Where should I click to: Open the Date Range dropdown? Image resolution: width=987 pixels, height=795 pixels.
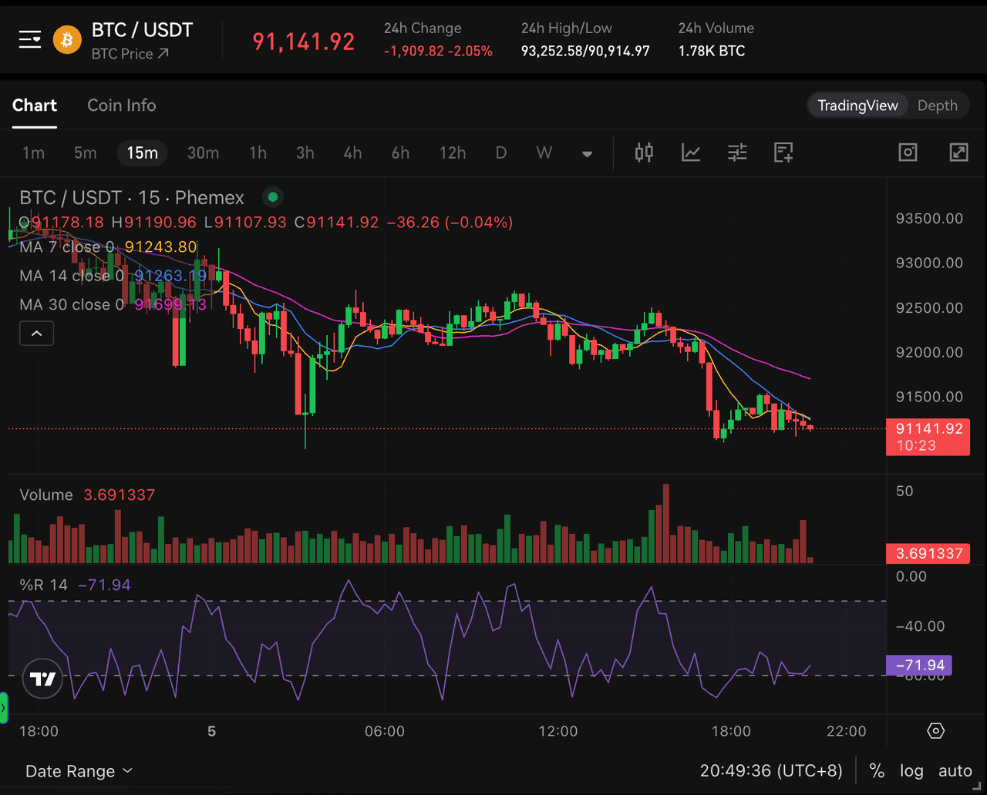click(x=77, y=770)
